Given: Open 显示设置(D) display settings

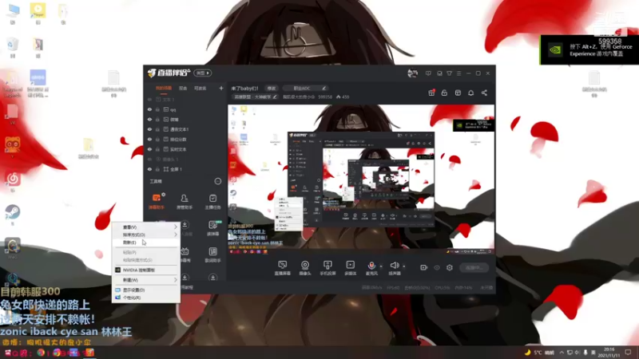Looking at the screenshot, I should point(146,290).
